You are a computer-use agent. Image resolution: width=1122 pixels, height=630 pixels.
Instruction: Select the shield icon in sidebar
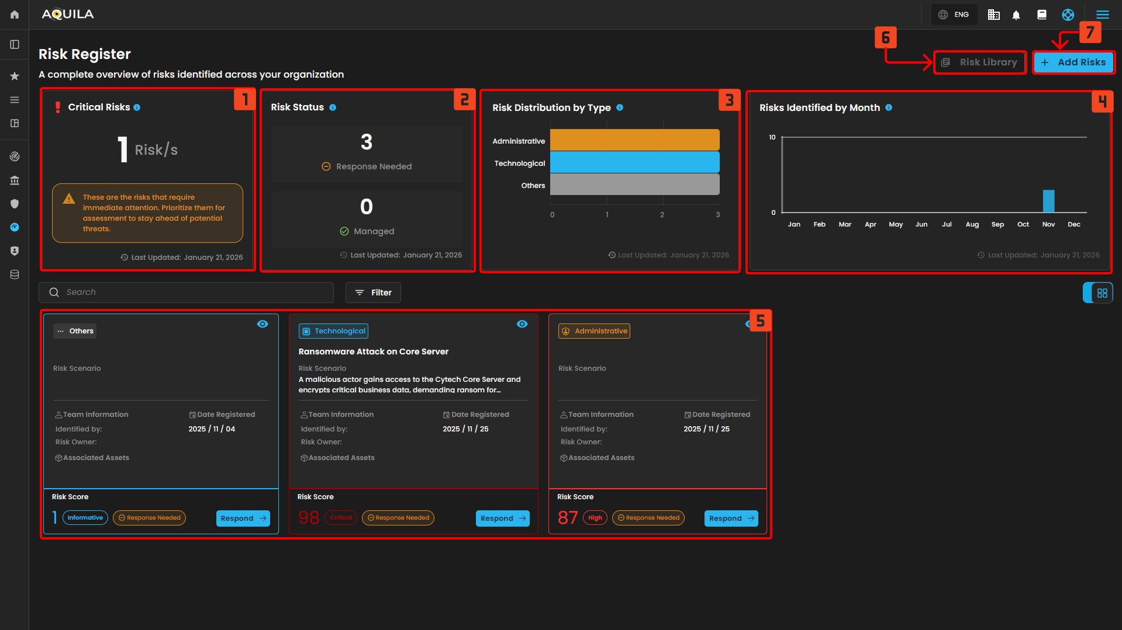[15, 204]
